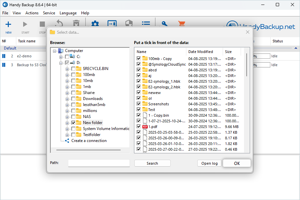Close the Select data dialog
Viewport: 300px width, 200px height.
click(x=248, y=32)
